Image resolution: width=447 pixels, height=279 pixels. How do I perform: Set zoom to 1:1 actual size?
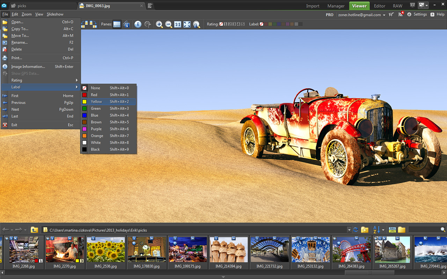[178, 24]
